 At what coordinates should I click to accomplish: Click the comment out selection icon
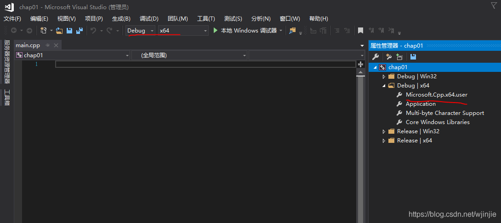click(337, 31)
